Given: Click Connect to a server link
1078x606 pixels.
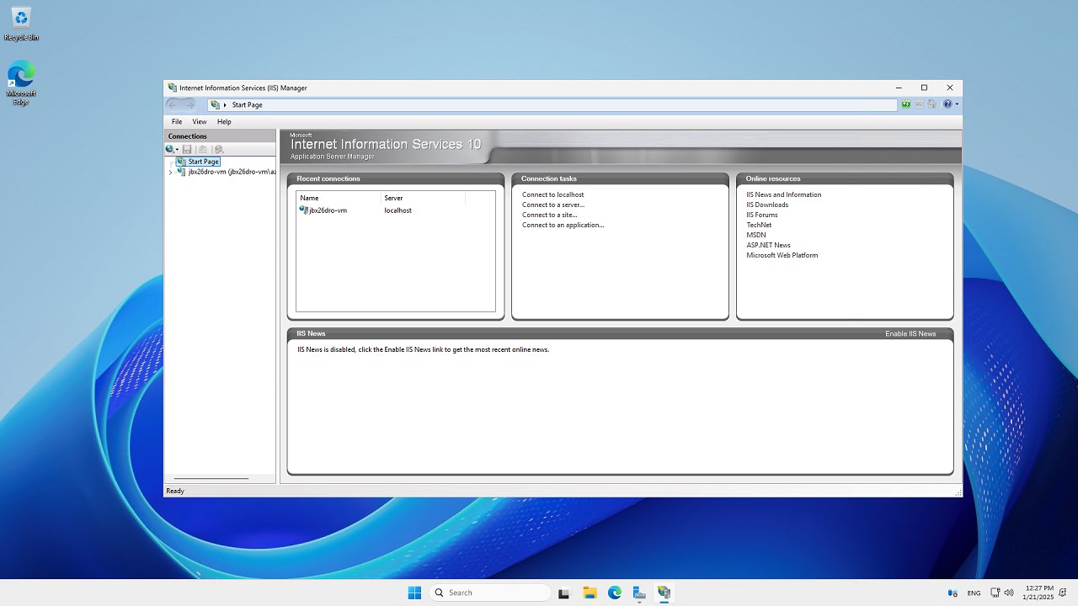Looking at the screenshot, I should coord(553,205).
